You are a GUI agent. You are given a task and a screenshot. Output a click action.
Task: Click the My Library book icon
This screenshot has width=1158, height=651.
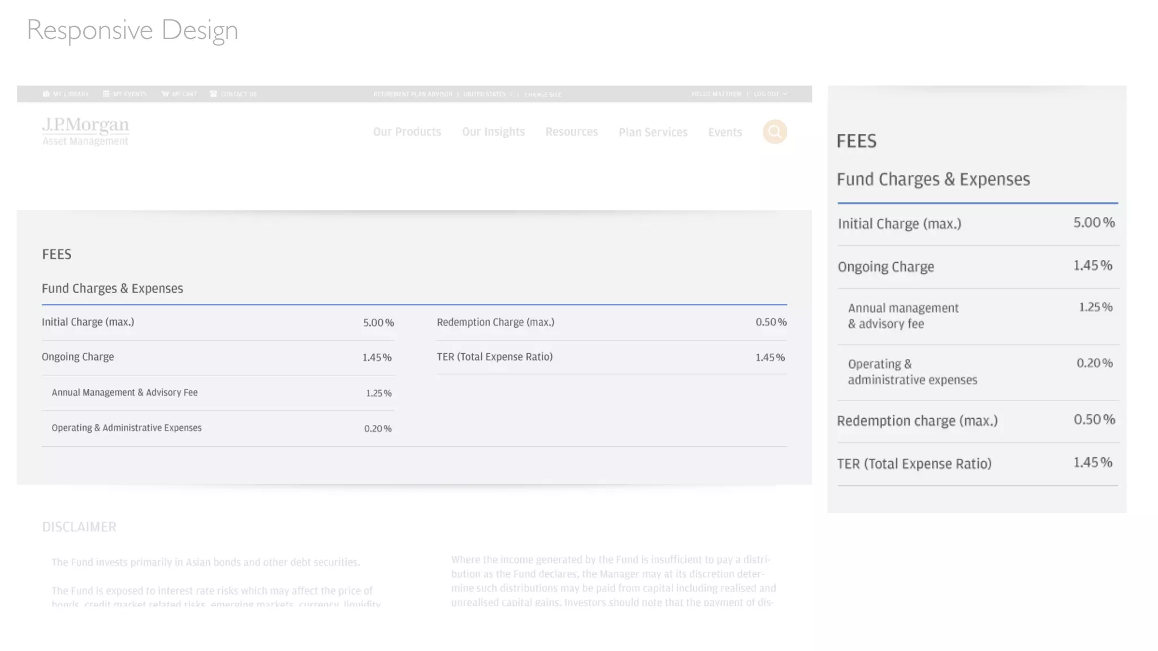tap(46, 94)
